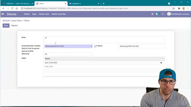Click the Administrator avatar icon
The image size is (191, 107).
pyautogui.click(x=169, y=14)
